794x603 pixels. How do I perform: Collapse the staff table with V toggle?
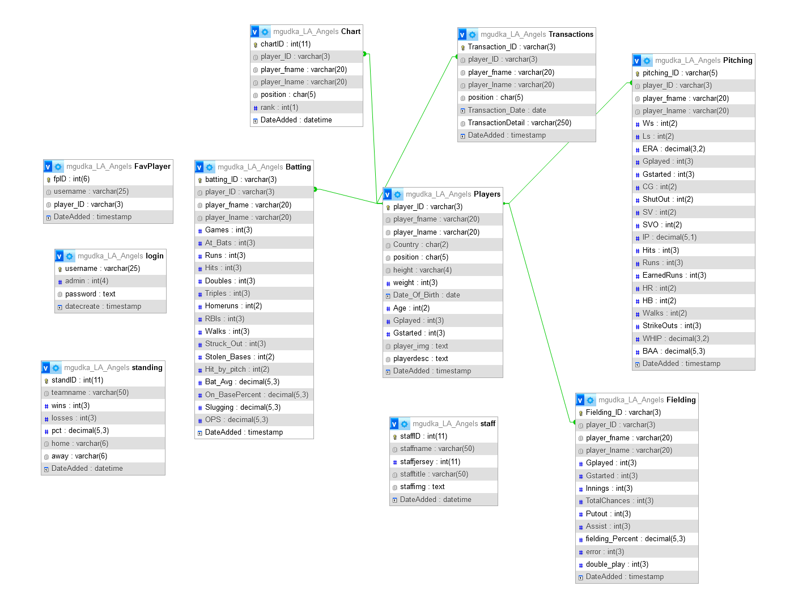[394, 424]
